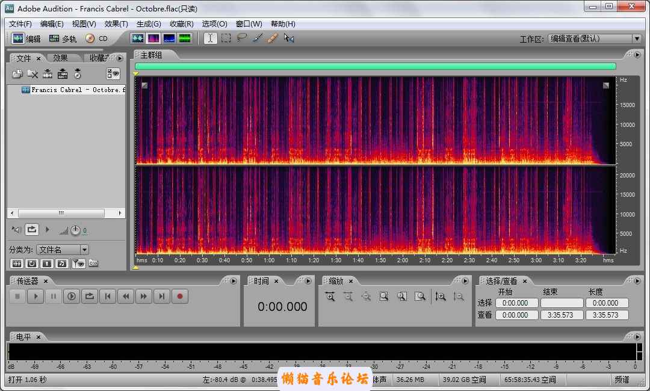Open the 传送器 panel options menu arrow
Viewport: 650px width, 391px height.
click(x=234, y=282)
